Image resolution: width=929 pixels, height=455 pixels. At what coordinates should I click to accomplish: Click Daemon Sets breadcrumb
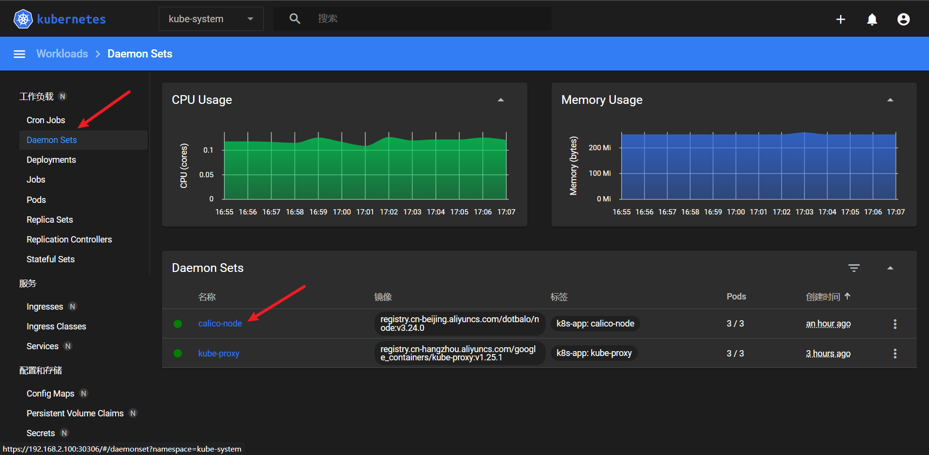140,54
